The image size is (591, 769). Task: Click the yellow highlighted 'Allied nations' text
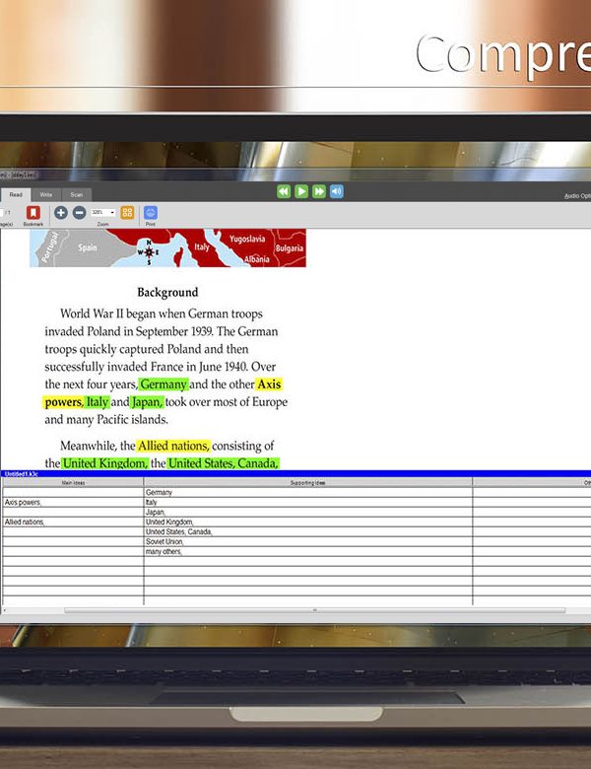pos(172,446)
